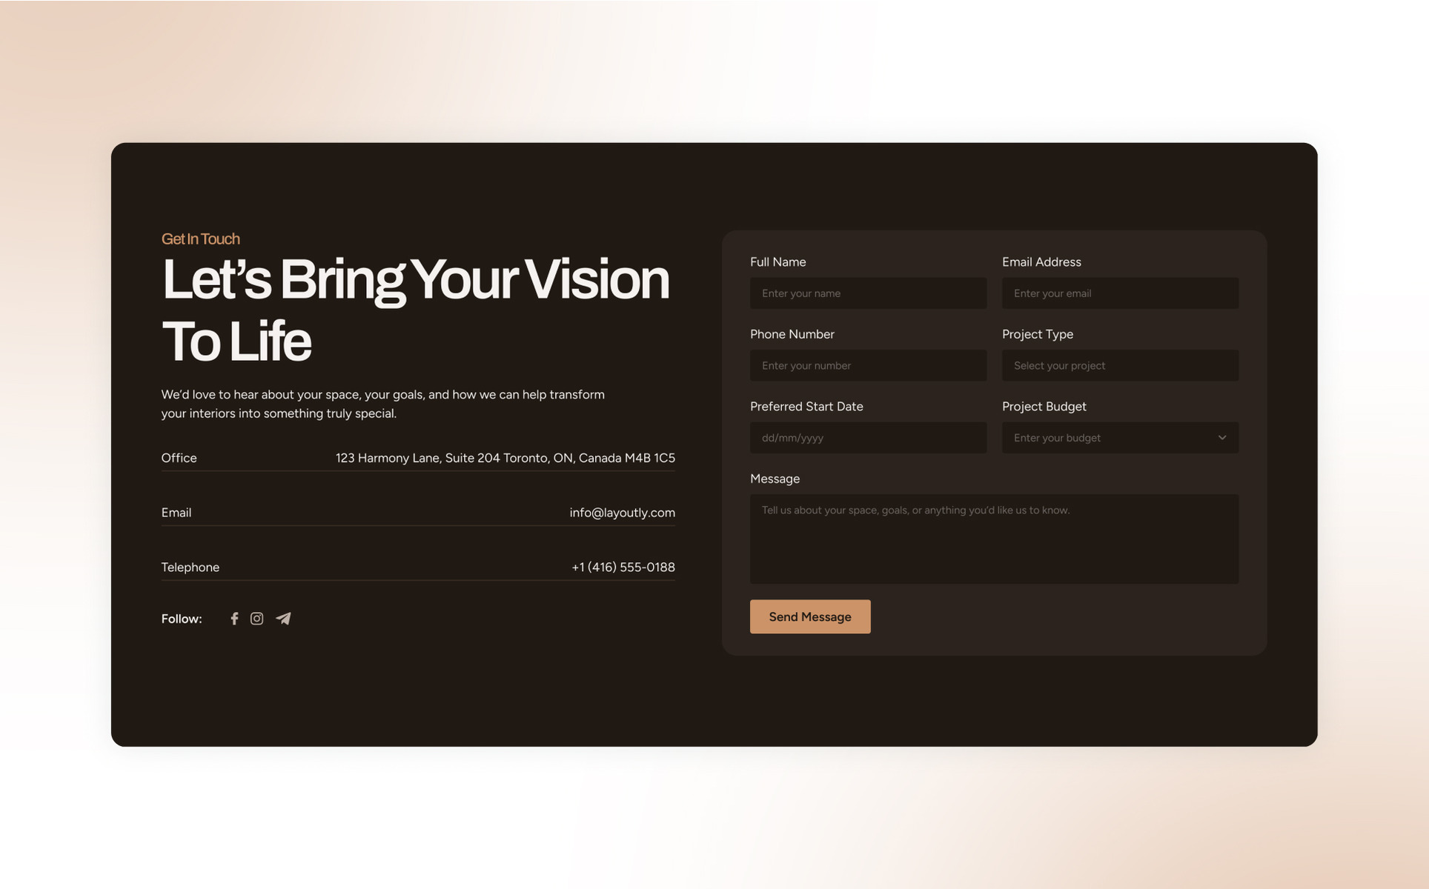Open the Telegram paper-plane icon
The image size is (1429, 889).
pyautogui.click(x=283, y=619)
